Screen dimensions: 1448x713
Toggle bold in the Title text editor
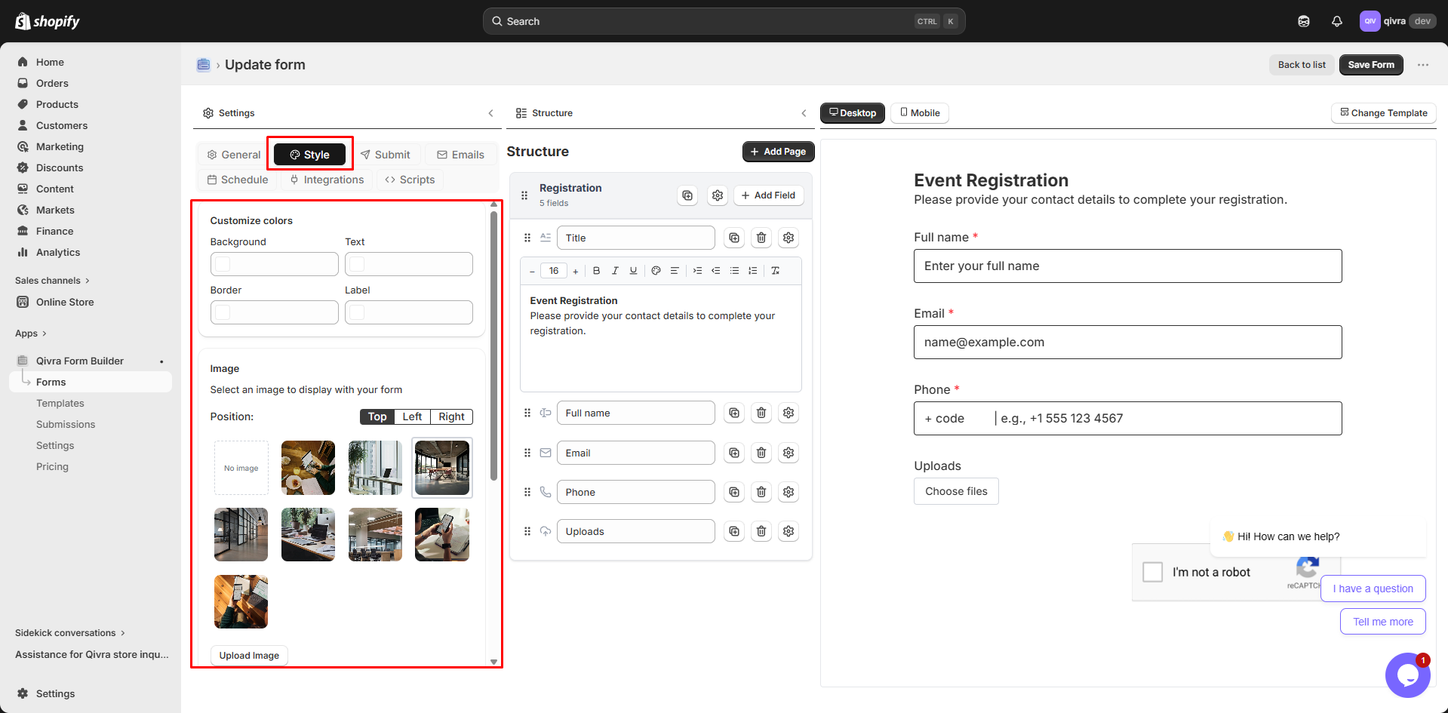596,271
